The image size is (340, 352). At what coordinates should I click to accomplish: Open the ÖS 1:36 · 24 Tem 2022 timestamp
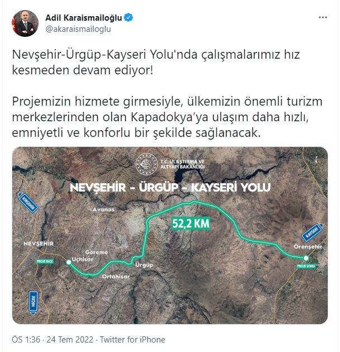pyautogui.click(x=53, y=340)
